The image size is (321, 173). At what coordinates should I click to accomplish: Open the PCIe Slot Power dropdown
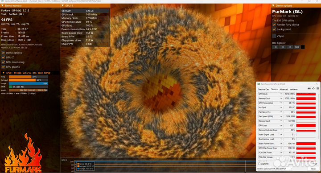281,152
